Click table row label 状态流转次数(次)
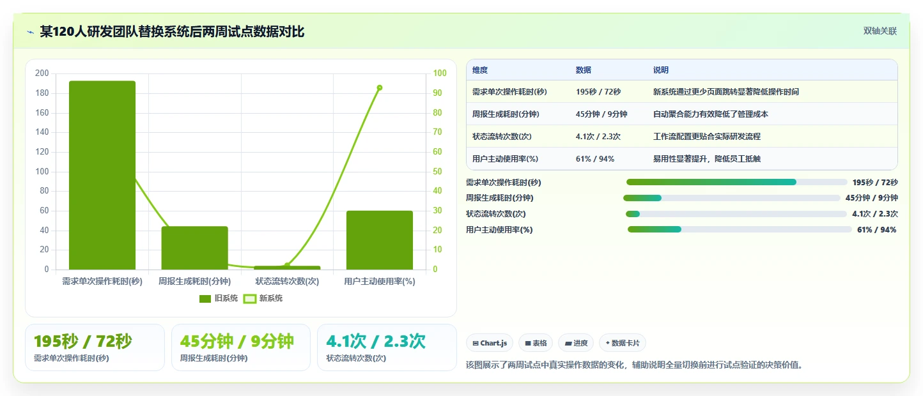 pos(502,137)
